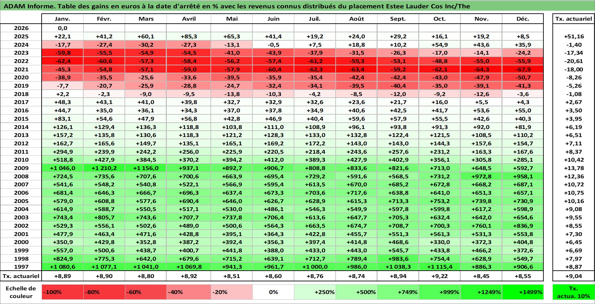This screenshot has width=595, height=304.
Task: Select the 'Mai' column header
Action: pos(232,19)
